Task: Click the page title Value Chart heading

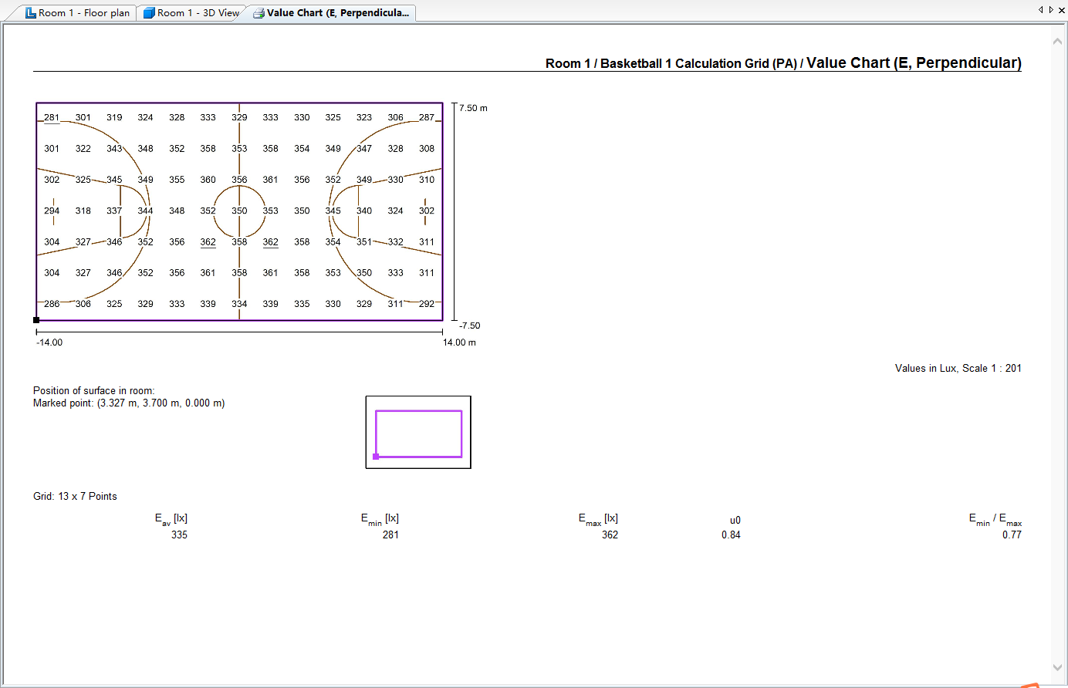Action: [x=914, y=63]
